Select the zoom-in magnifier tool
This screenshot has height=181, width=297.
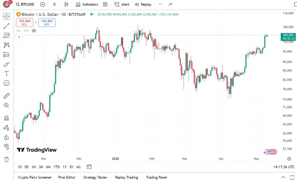[6, 105]
